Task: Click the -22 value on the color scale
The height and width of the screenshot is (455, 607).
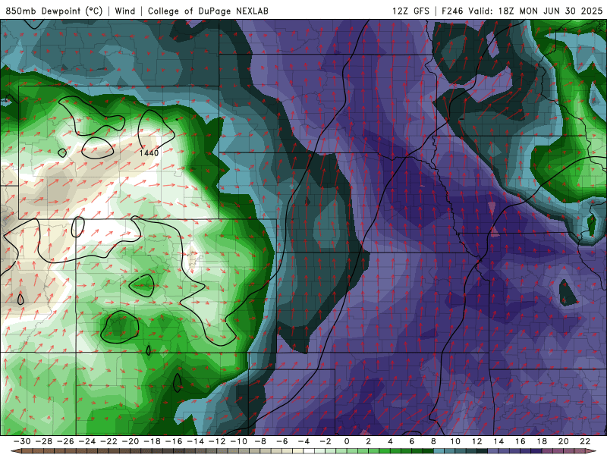Action: coord(109,441)
